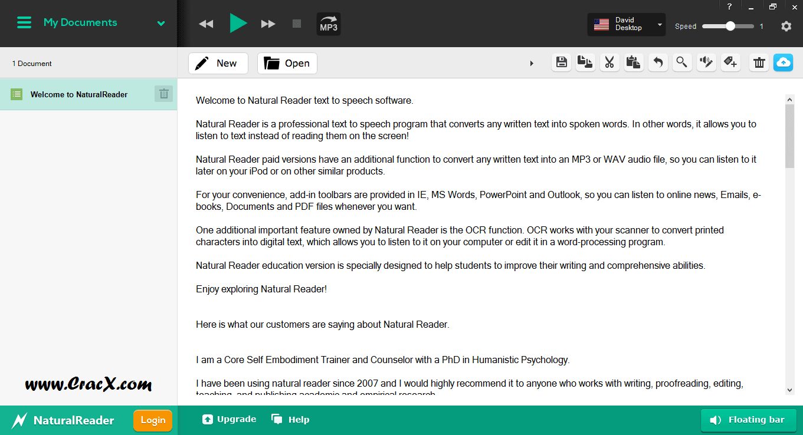Viewport: 803px width, 435px height.
Task: Click the Open file button
Action: pos(287,63)
